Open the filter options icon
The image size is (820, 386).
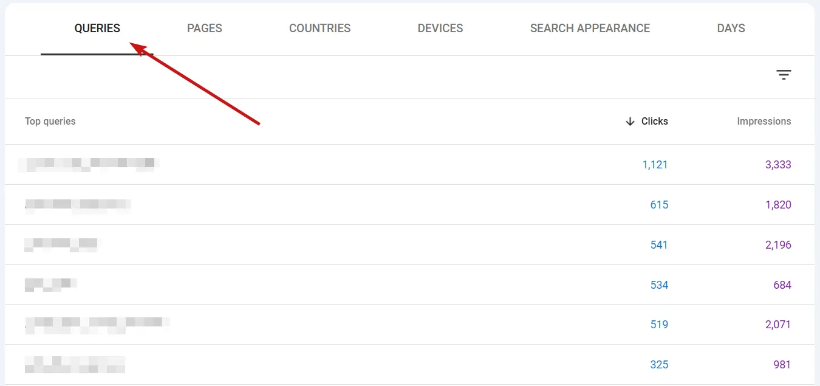pyautogui.click(x=784, y=74)
